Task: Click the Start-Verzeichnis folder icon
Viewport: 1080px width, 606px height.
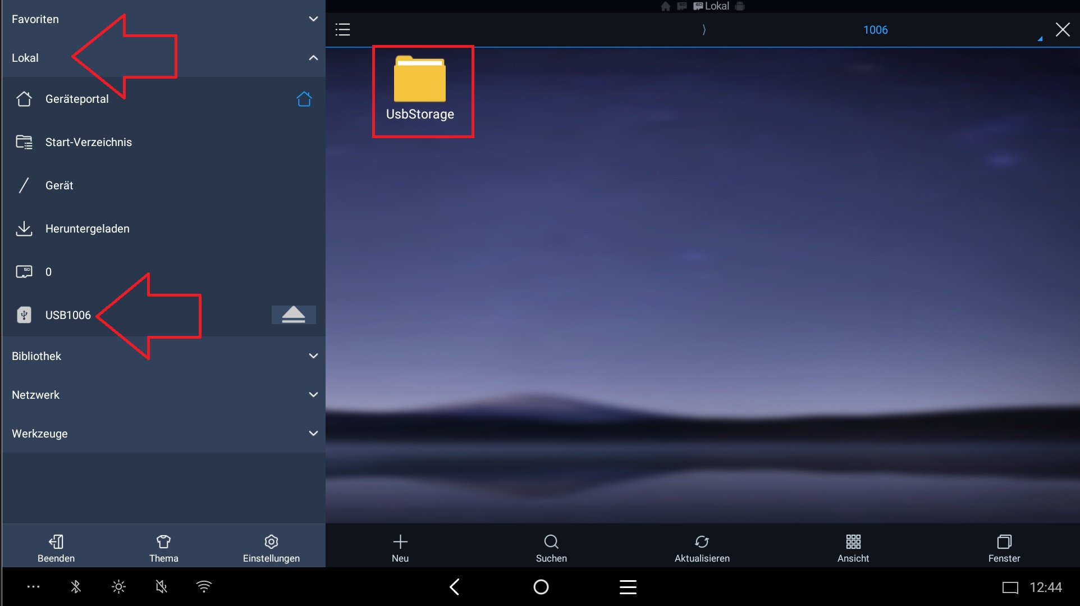Action: [x=24, y=142]
